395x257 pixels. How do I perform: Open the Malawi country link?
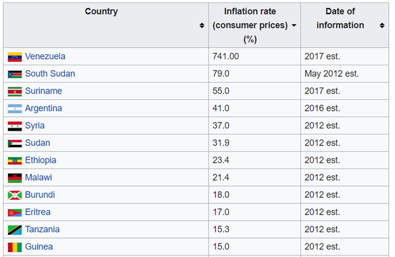coord(38,177)
